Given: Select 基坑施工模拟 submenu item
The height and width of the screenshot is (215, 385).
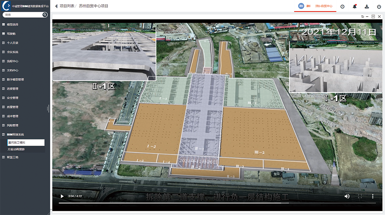Looking at the screenshot, I should pyautogui.click(x=17, y=143).
